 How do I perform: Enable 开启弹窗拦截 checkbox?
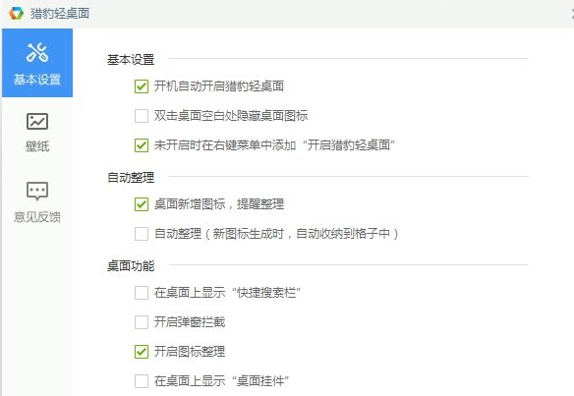click(142, 322)
